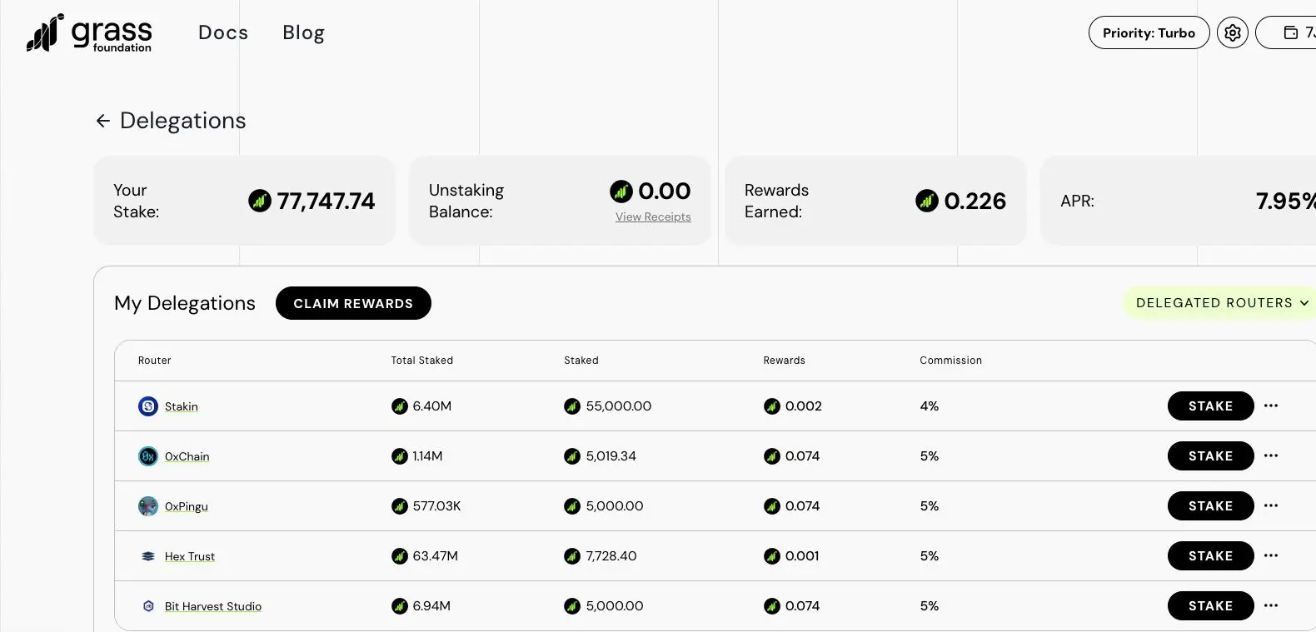Click the Grass Foundation logo

tap(89, 33)
